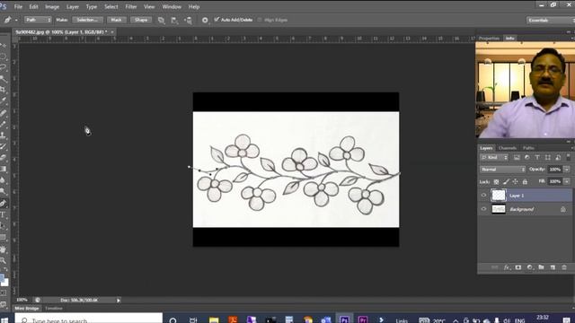The width and height of the screenshot is (575, 323).
Task: Select the Magic Wand tool
Action: 3,78
